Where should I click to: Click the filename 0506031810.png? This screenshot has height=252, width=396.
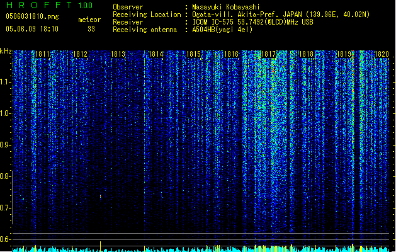(x=32, y=16)
